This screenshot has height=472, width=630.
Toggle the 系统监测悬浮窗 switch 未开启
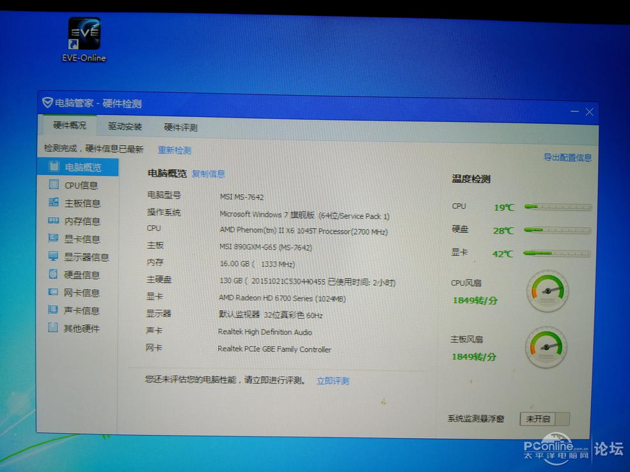[544, 418]
